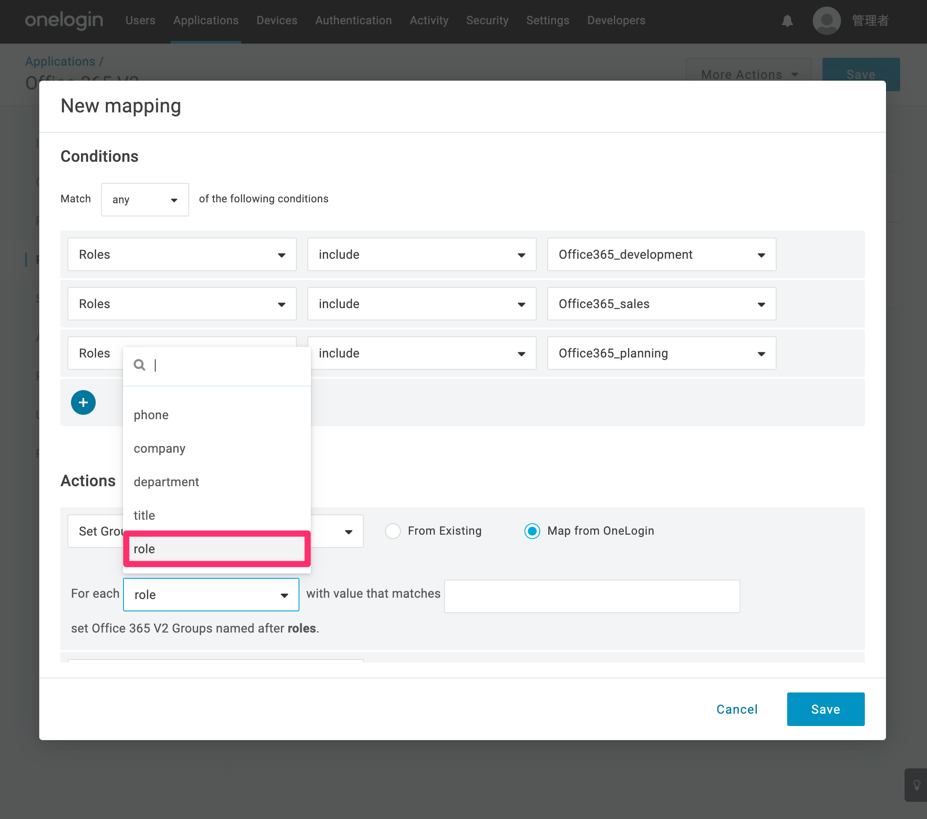Open the notifications bell
This screenshot has height=819, width=927.
[787, 21]
